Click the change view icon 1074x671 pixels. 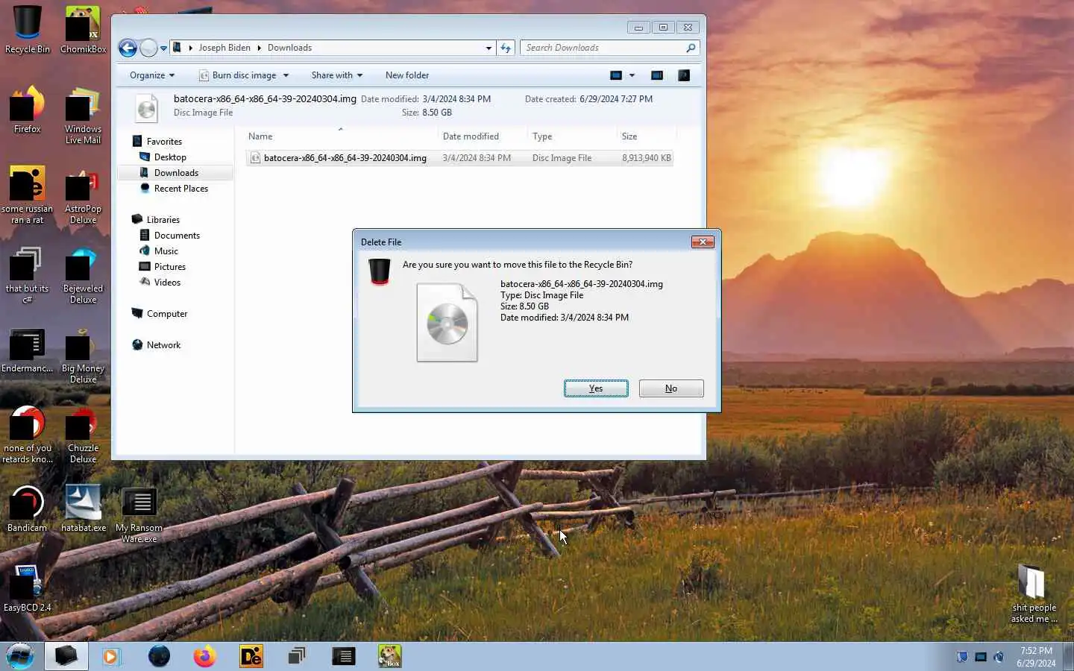[616, 75]
